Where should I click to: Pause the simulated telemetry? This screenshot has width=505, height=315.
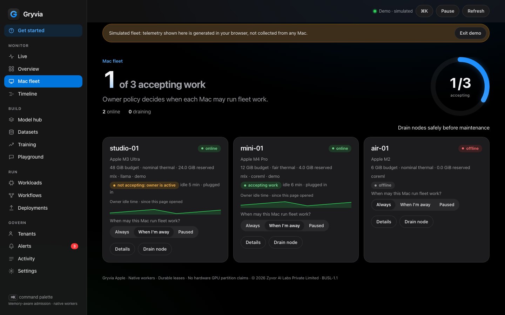[447, 11]
